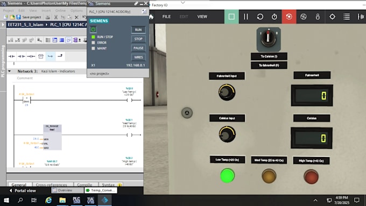
Task: Click the PLCSIM taskbar icon
Action: [76, 200]
